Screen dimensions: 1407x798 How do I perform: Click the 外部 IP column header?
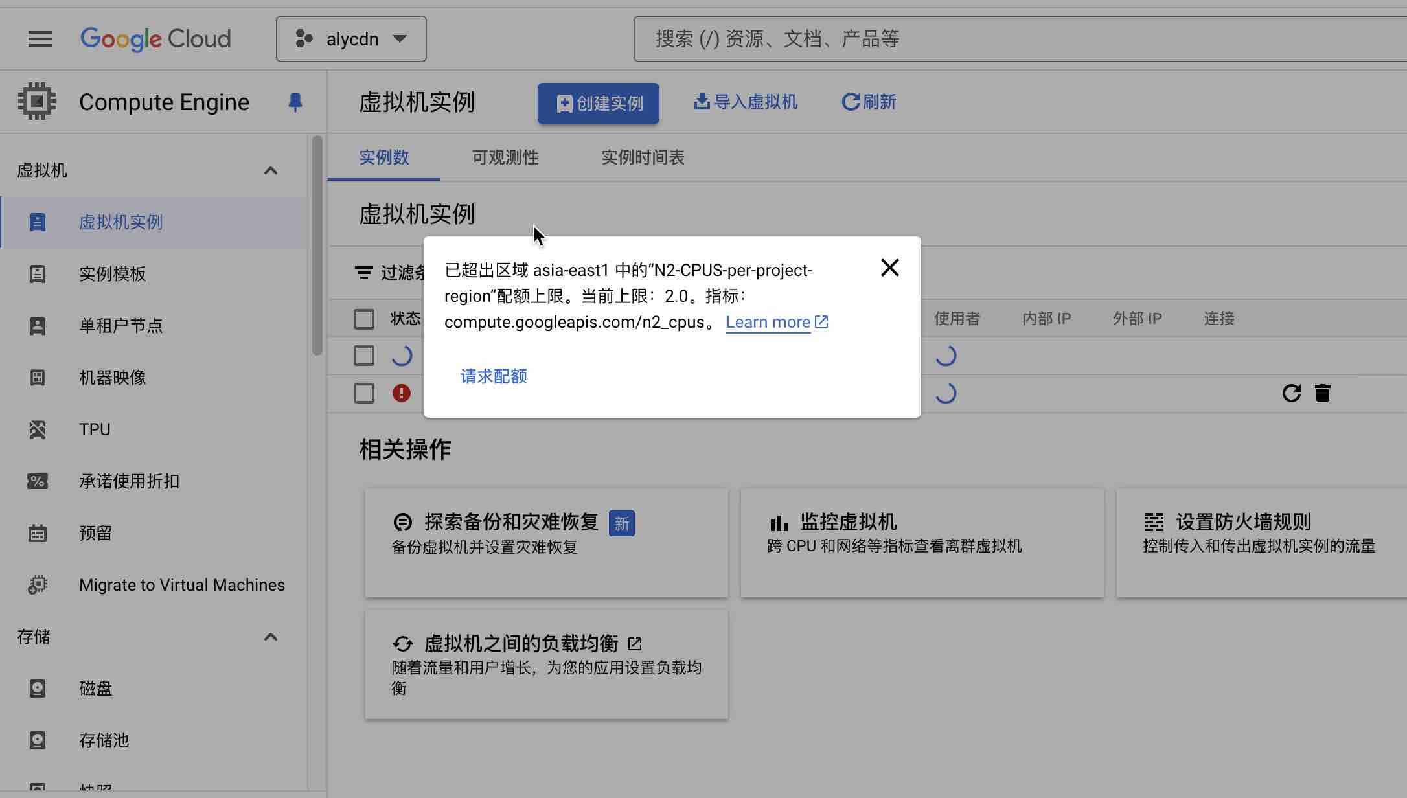click(1138, 319)
